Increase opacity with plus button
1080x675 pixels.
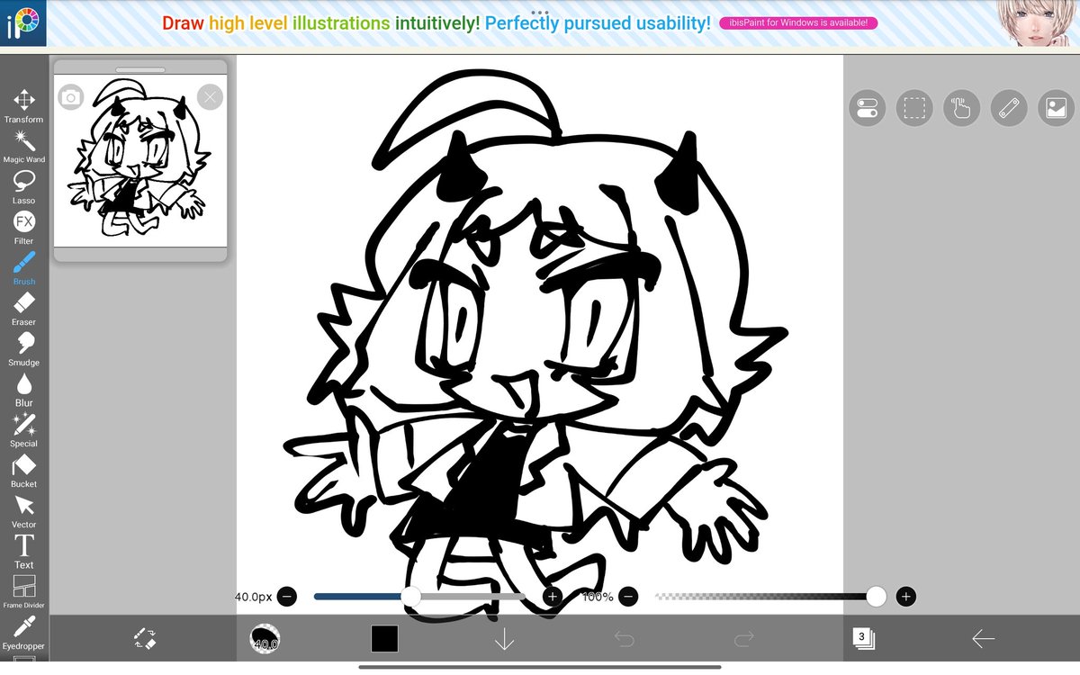click(906, 596)
